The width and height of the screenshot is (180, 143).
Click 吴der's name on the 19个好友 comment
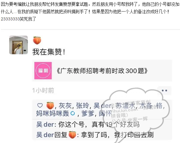point(45,124)
